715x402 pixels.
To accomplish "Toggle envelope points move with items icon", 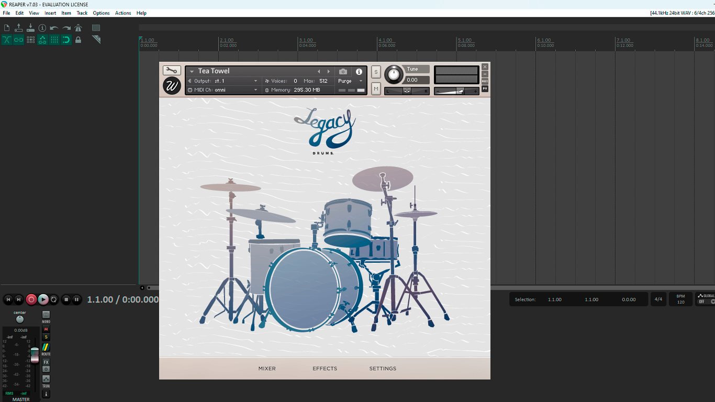I will pyautogui.click(x=42, y=40).
